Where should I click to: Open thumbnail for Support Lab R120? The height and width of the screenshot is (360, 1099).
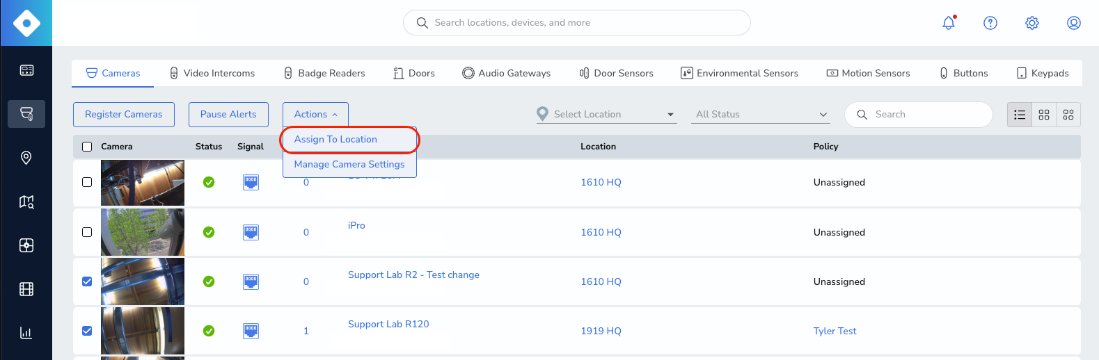click(x=143, y=331)
